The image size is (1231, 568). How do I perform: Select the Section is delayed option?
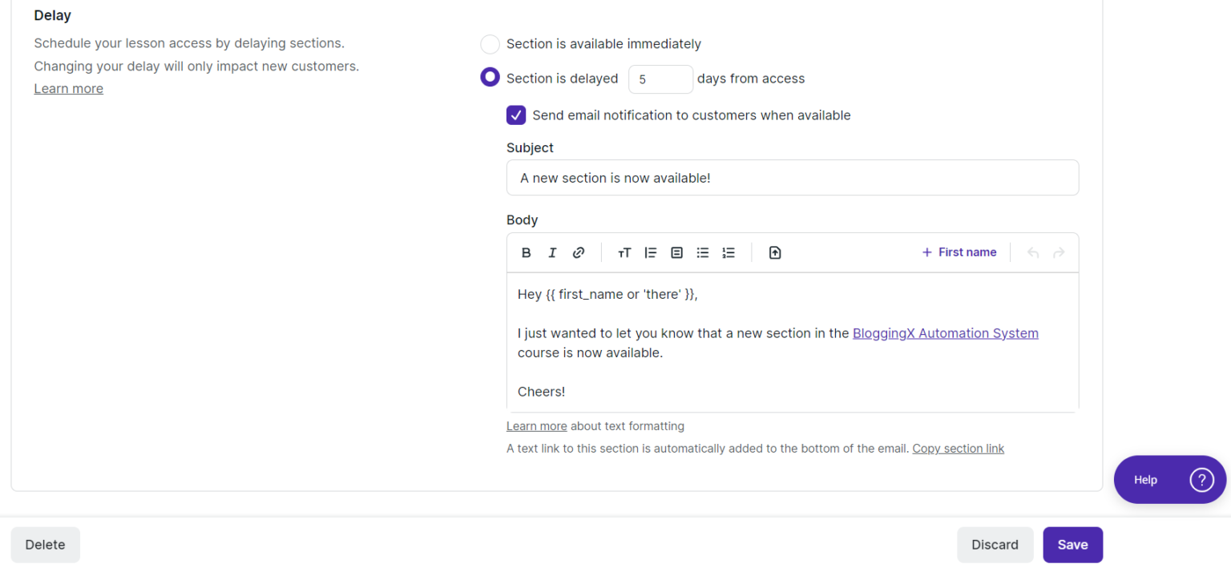[490, 77]
